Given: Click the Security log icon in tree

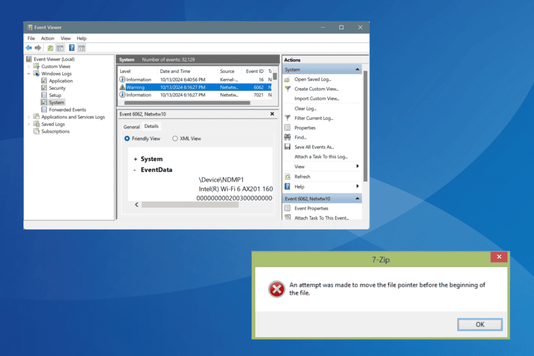Looking at the screenshot, I should pos(44,88).
